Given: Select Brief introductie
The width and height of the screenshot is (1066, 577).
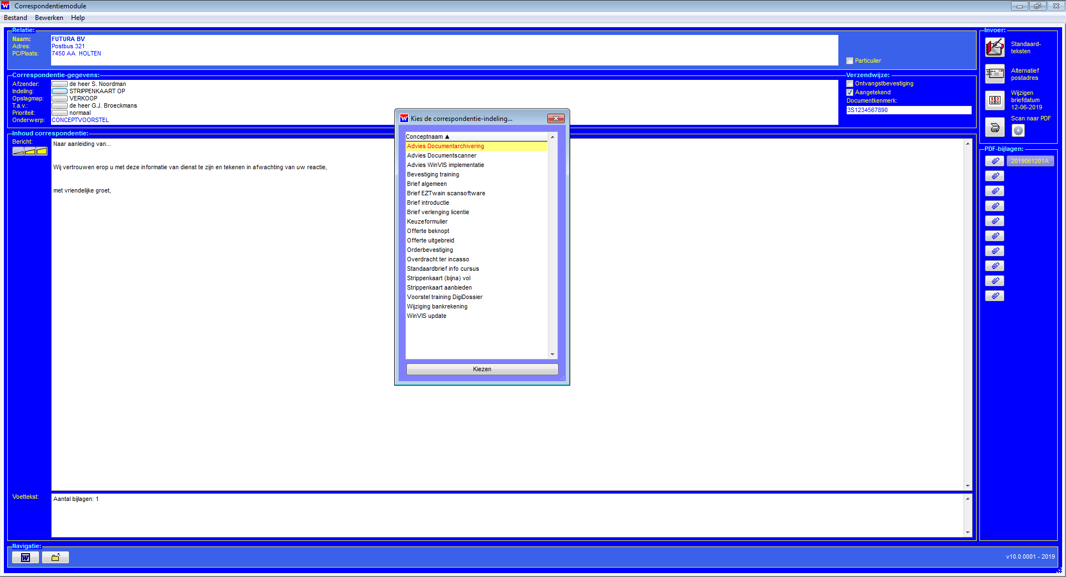Looking at the screenshot, I should point(476,203).
